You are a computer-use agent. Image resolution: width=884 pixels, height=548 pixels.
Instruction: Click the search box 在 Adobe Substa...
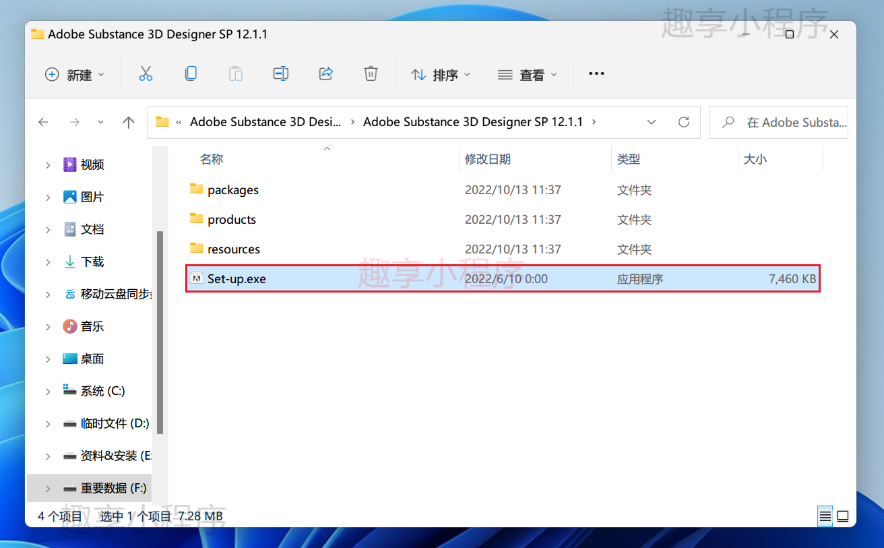[778, 122]
